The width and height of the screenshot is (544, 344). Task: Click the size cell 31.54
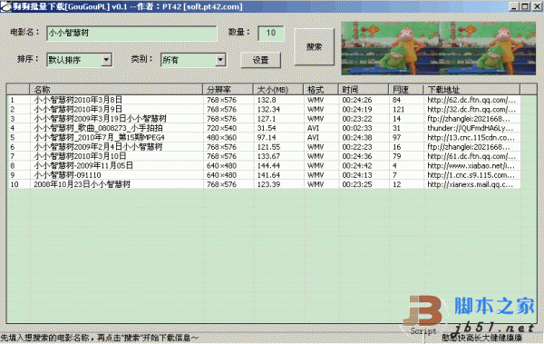pyautogui.click(x=267, y=128)
